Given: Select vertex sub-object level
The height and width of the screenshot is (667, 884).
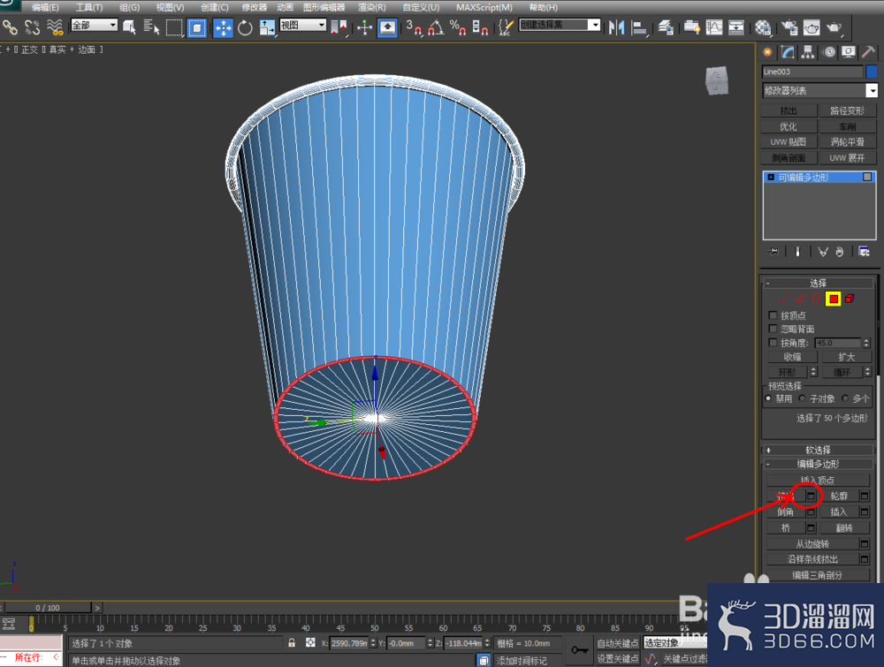Looking at the screenshot, I should coord(783,299).
